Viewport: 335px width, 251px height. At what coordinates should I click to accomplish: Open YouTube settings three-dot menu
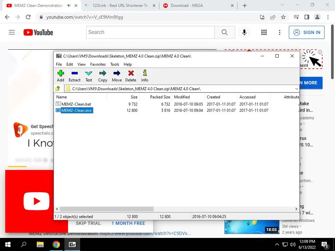(279, 32)
